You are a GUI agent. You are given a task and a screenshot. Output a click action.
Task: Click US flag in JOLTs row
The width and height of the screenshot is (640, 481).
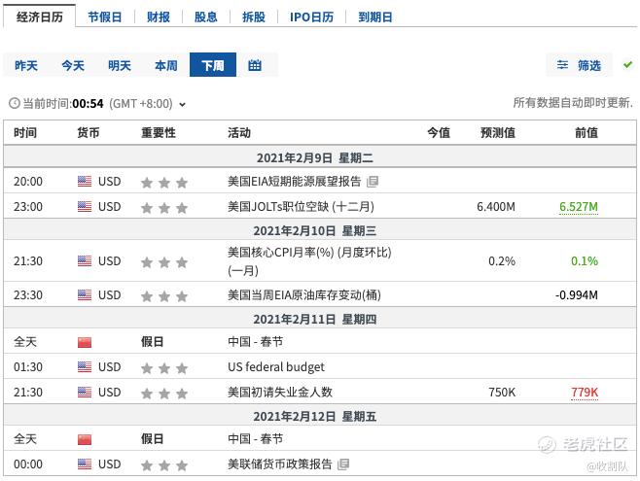tap(85, 207)
